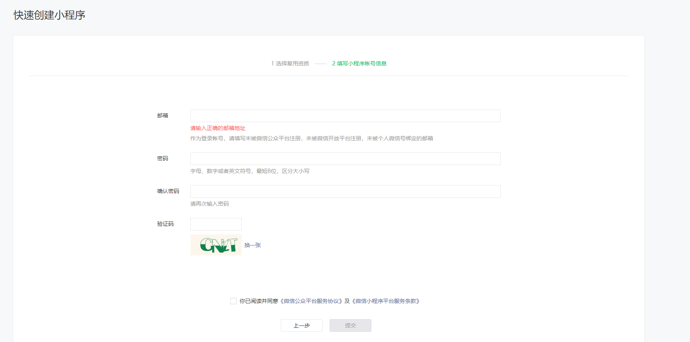Click the email hint text 作为登录帐号
Image resolution: width=690 pixels, height=342 pixels.
[x=312, y=138]
